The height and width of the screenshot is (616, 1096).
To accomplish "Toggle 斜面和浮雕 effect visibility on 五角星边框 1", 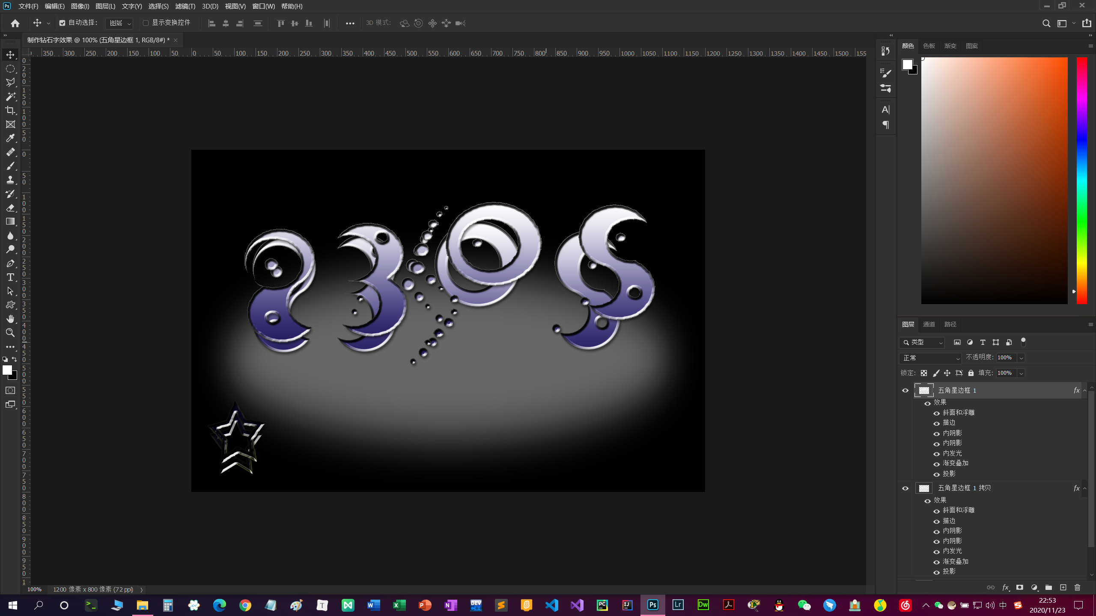I will tap(936, 413).
